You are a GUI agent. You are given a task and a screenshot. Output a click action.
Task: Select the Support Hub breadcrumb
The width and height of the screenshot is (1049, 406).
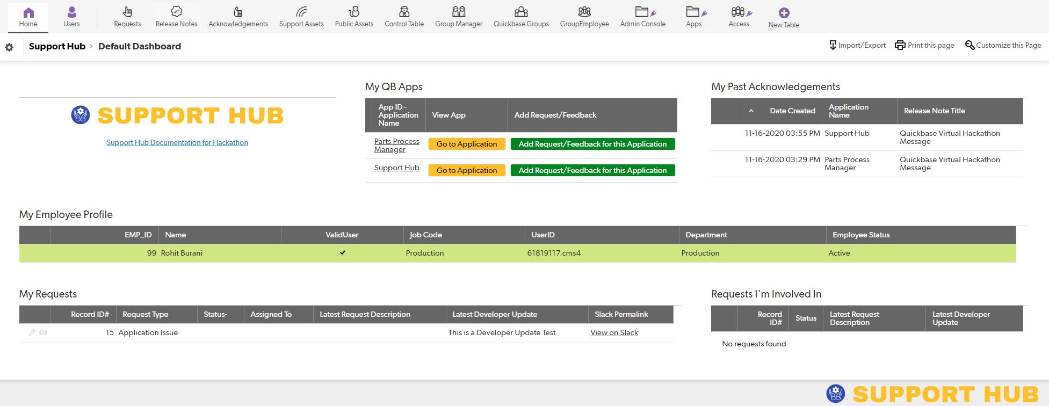pos(57,46)
